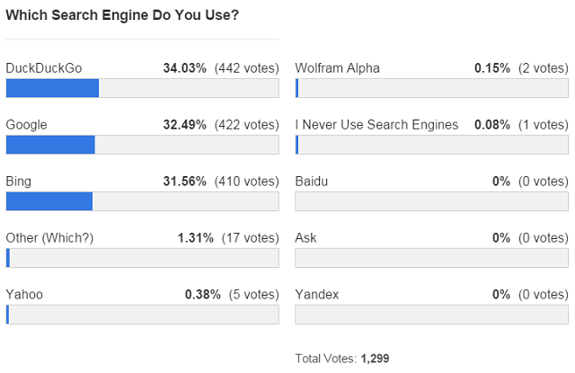This screenshot has height=373, width=575.
Task: Click the Wolfram Alpha result bar
Action: (x=431, y=88)
